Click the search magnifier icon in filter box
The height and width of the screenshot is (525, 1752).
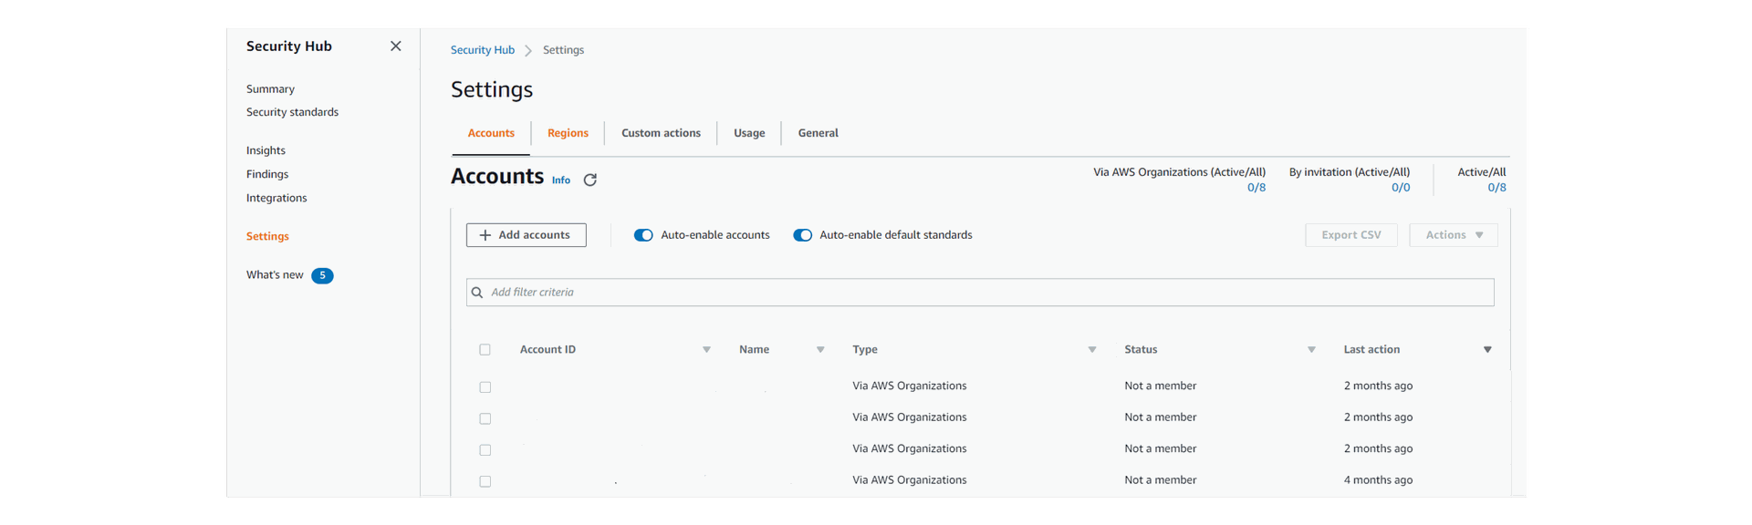(477, 293)
